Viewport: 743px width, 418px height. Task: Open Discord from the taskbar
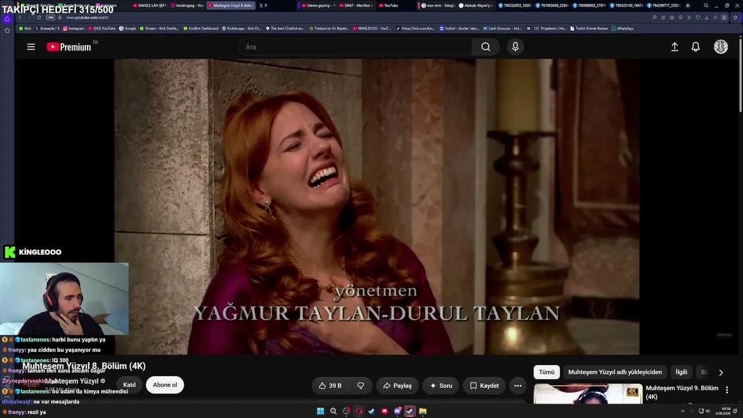click(397, 411)
